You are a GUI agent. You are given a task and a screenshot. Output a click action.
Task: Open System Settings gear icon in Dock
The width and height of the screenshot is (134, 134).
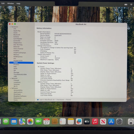pos(119,121)
